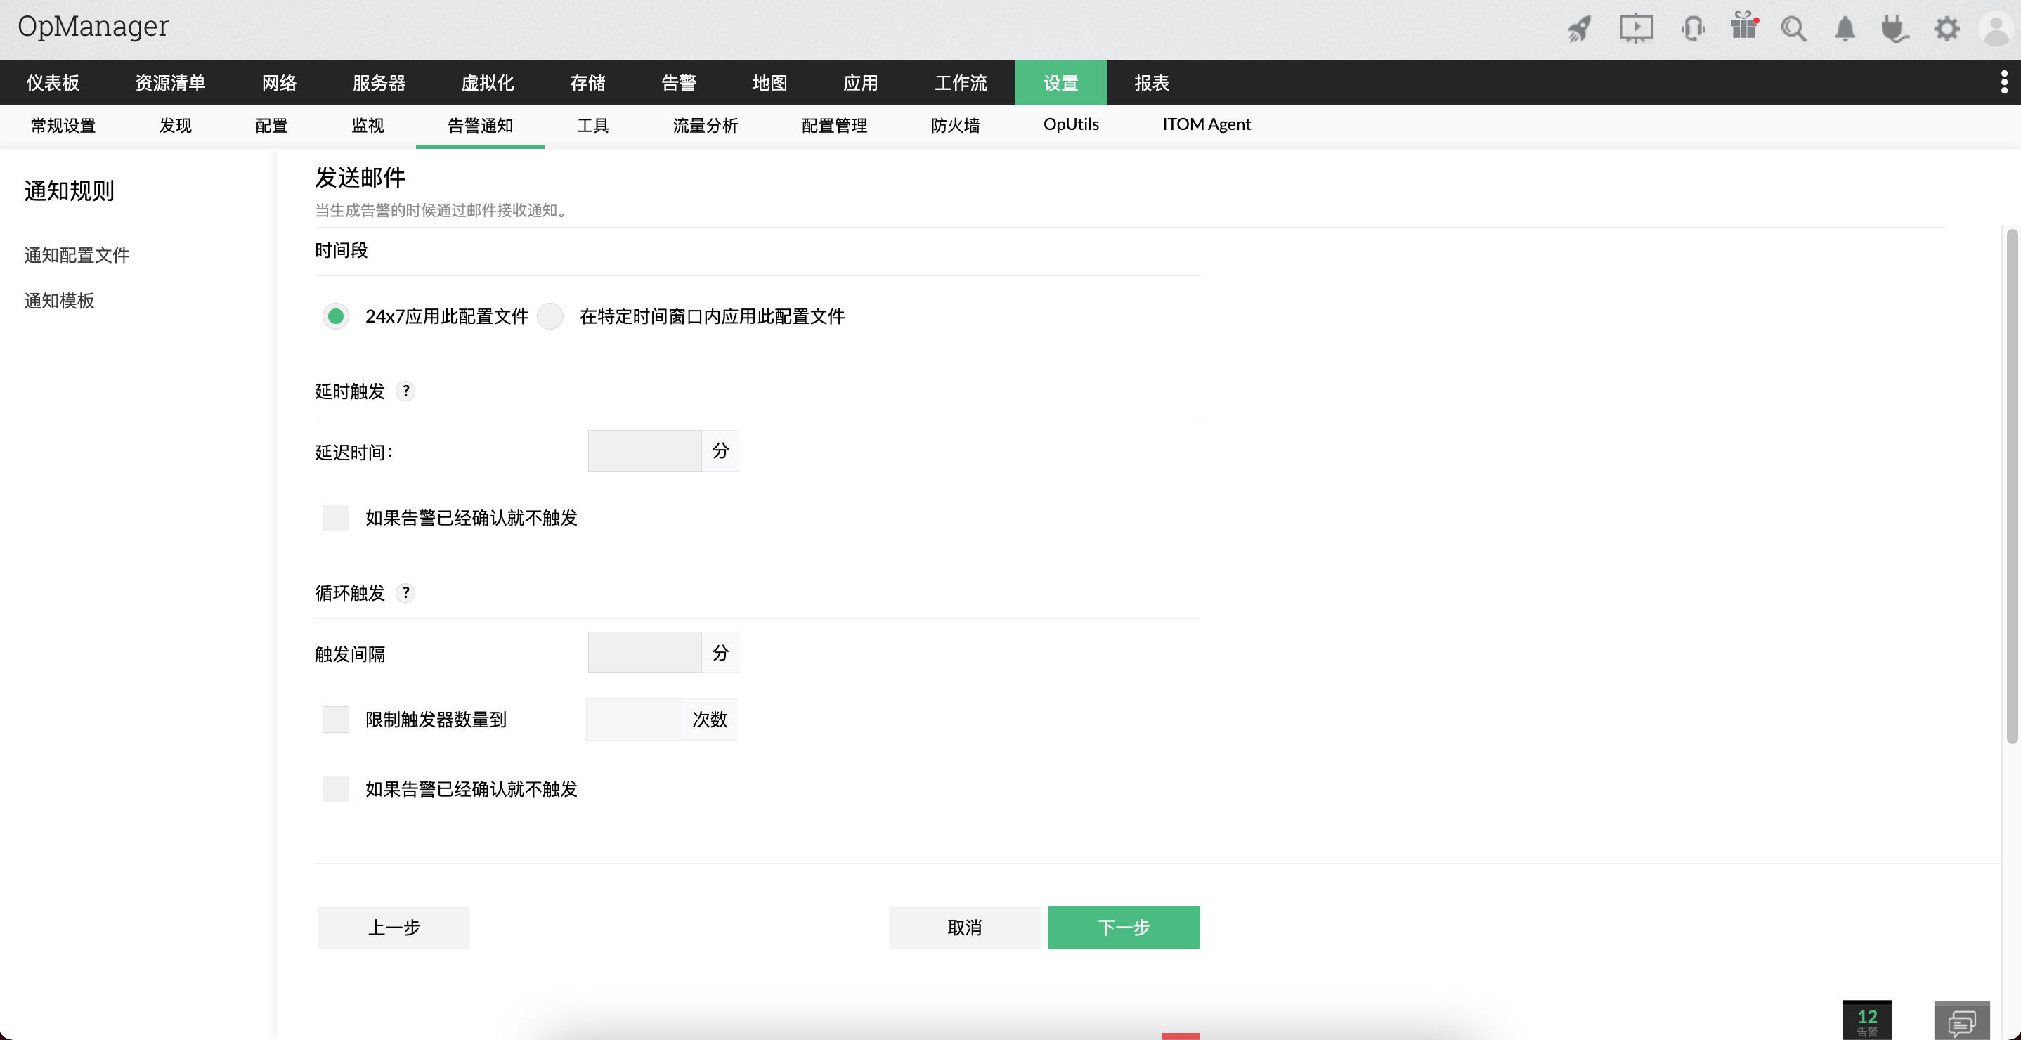Open the gift box icon
The height and width of the screenshot is (1040, 2021).
(x=1743, y=26)
